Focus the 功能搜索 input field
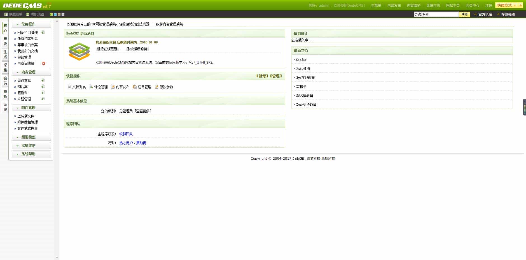 tap(436, 15)
